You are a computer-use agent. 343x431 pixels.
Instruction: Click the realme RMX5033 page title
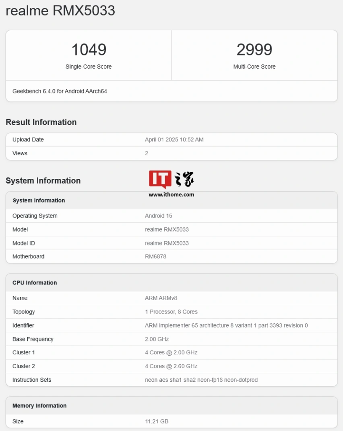[60, 11]
